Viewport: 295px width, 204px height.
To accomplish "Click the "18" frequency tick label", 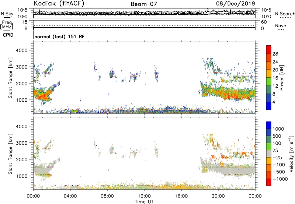I will [24, 22].
